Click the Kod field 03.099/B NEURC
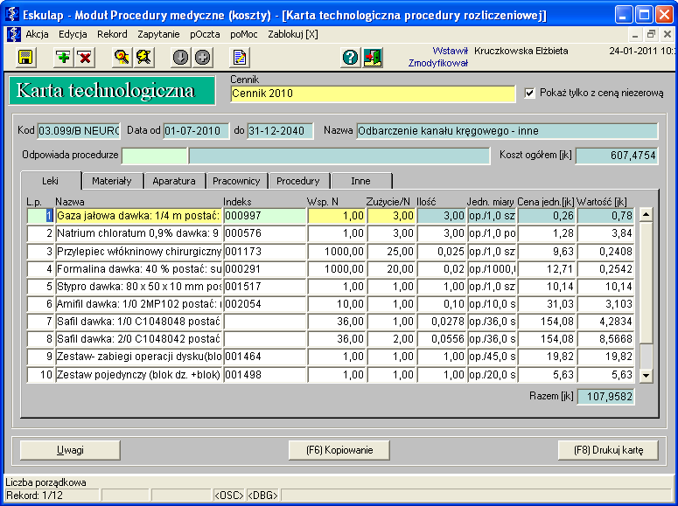Image resolution: width=678 pixels, height=506 pixels. (x=79, y=131)
